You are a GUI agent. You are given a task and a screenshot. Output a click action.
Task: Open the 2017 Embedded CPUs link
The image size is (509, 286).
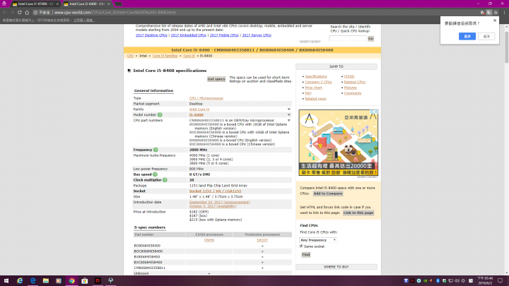click(188, 35)
